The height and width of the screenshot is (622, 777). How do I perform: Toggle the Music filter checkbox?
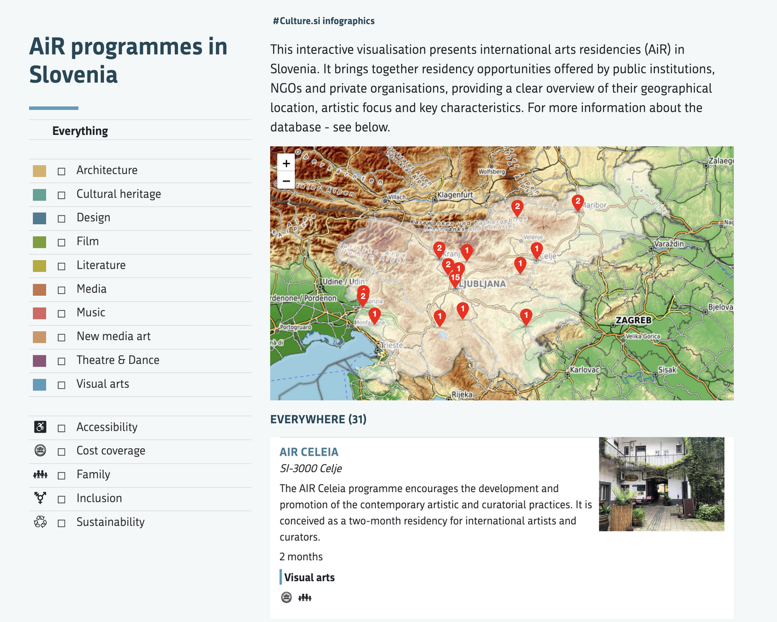coord(61,313)
